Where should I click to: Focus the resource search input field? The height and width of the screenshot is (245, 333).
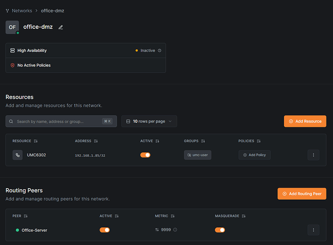59,121
